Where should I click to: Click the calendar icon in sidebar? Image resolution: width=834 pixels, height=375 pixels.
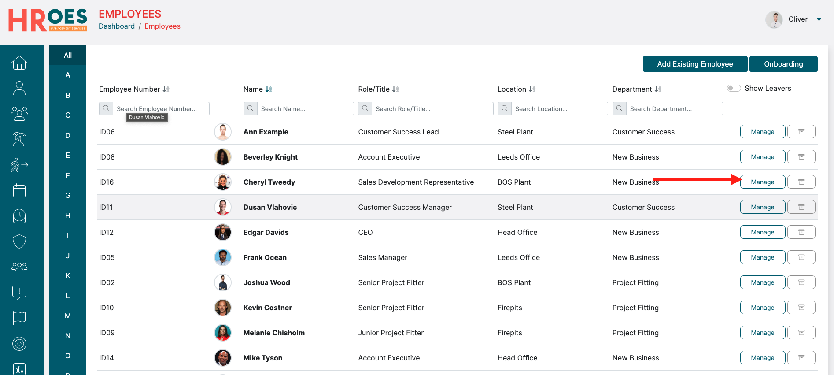[19, 190]
